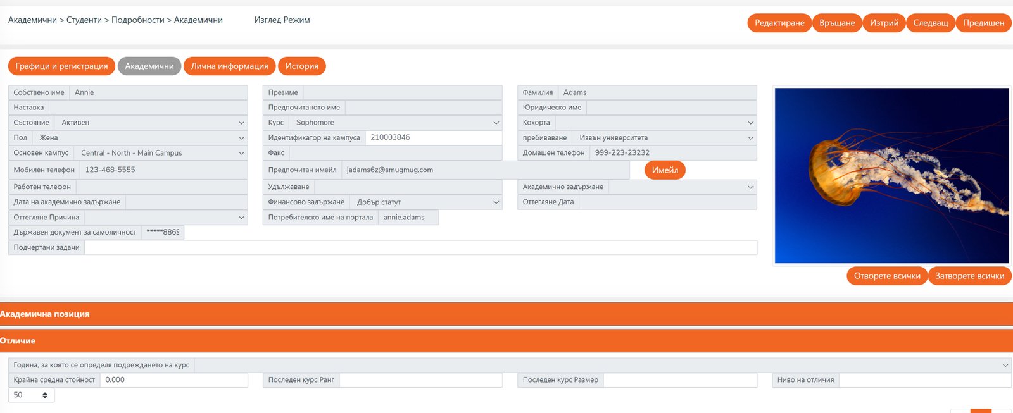
Task: Click Отворете всички to expand sections
Action: coord(886,276)
